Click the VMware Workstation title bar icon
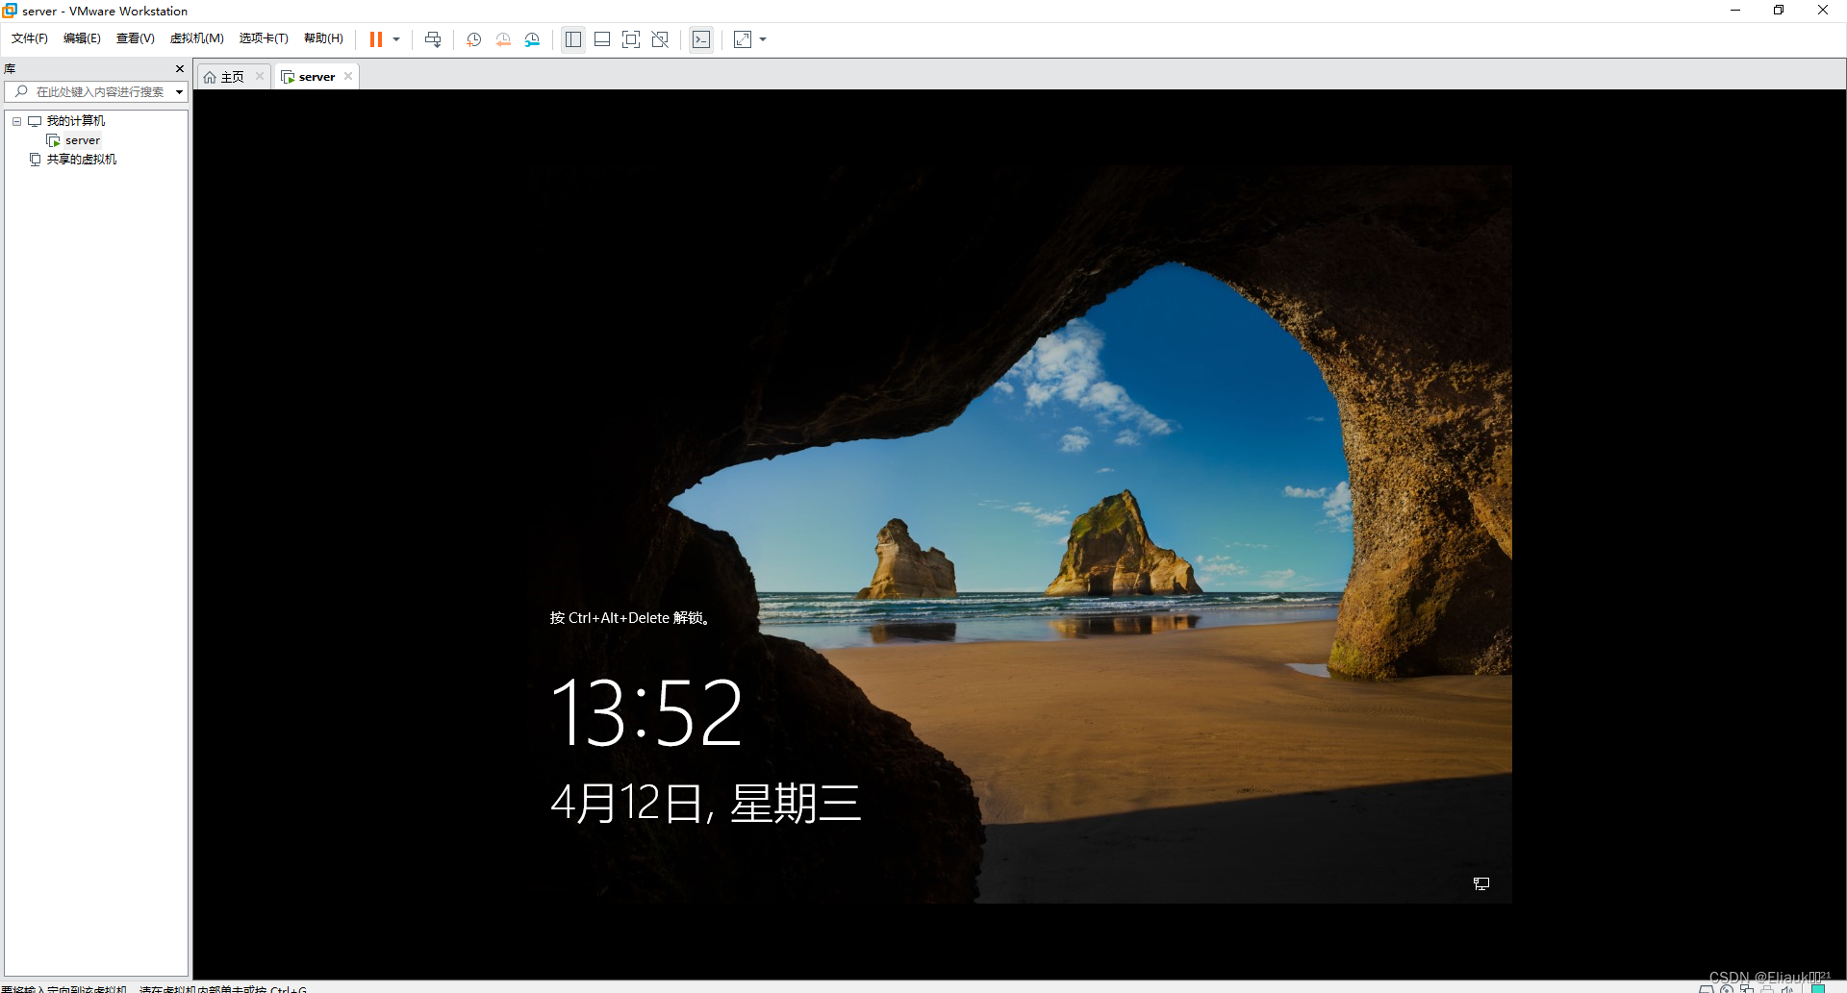 pyautogui.click(x=10, y=11)
